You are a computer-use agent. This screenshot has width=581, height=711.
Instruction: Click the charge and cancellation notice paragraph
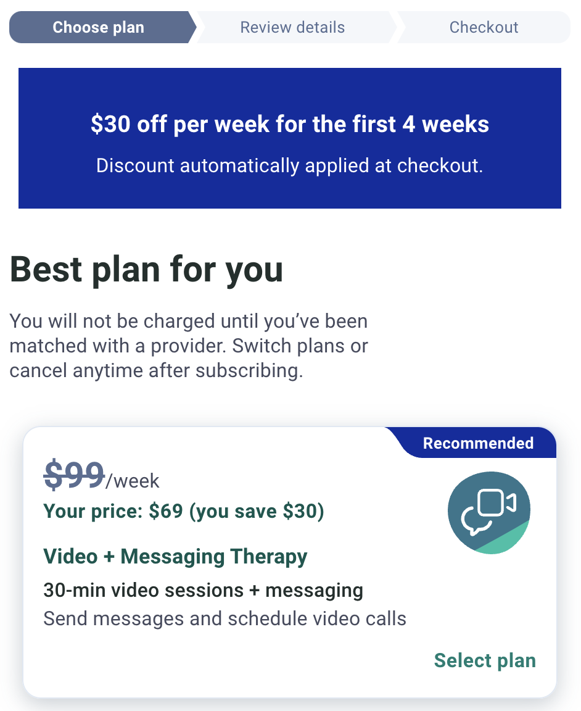[189, 346]
